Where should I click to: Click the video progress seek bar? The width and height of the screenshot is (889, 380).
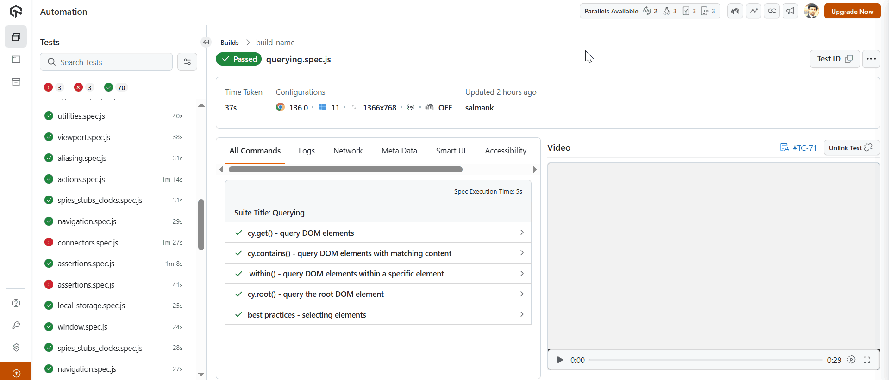(x=705, y=360)
